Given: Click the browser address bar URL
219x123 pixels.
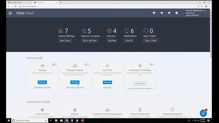Looking at the screenshot, I should [29, 6].
